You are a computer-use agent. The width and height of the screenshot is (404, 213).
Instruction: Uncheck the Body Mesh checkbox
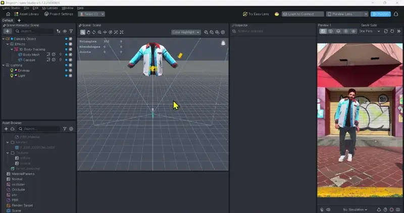tap(70, 55)
